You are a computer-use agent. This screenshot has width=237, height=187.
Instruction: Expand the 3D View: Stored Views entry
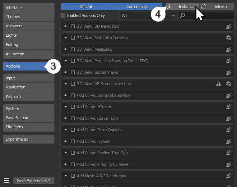(x=65, y=72)
